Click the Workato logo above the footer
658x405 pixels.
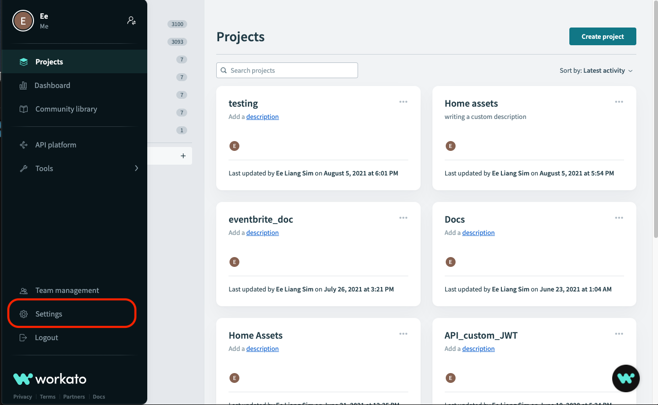49,378
